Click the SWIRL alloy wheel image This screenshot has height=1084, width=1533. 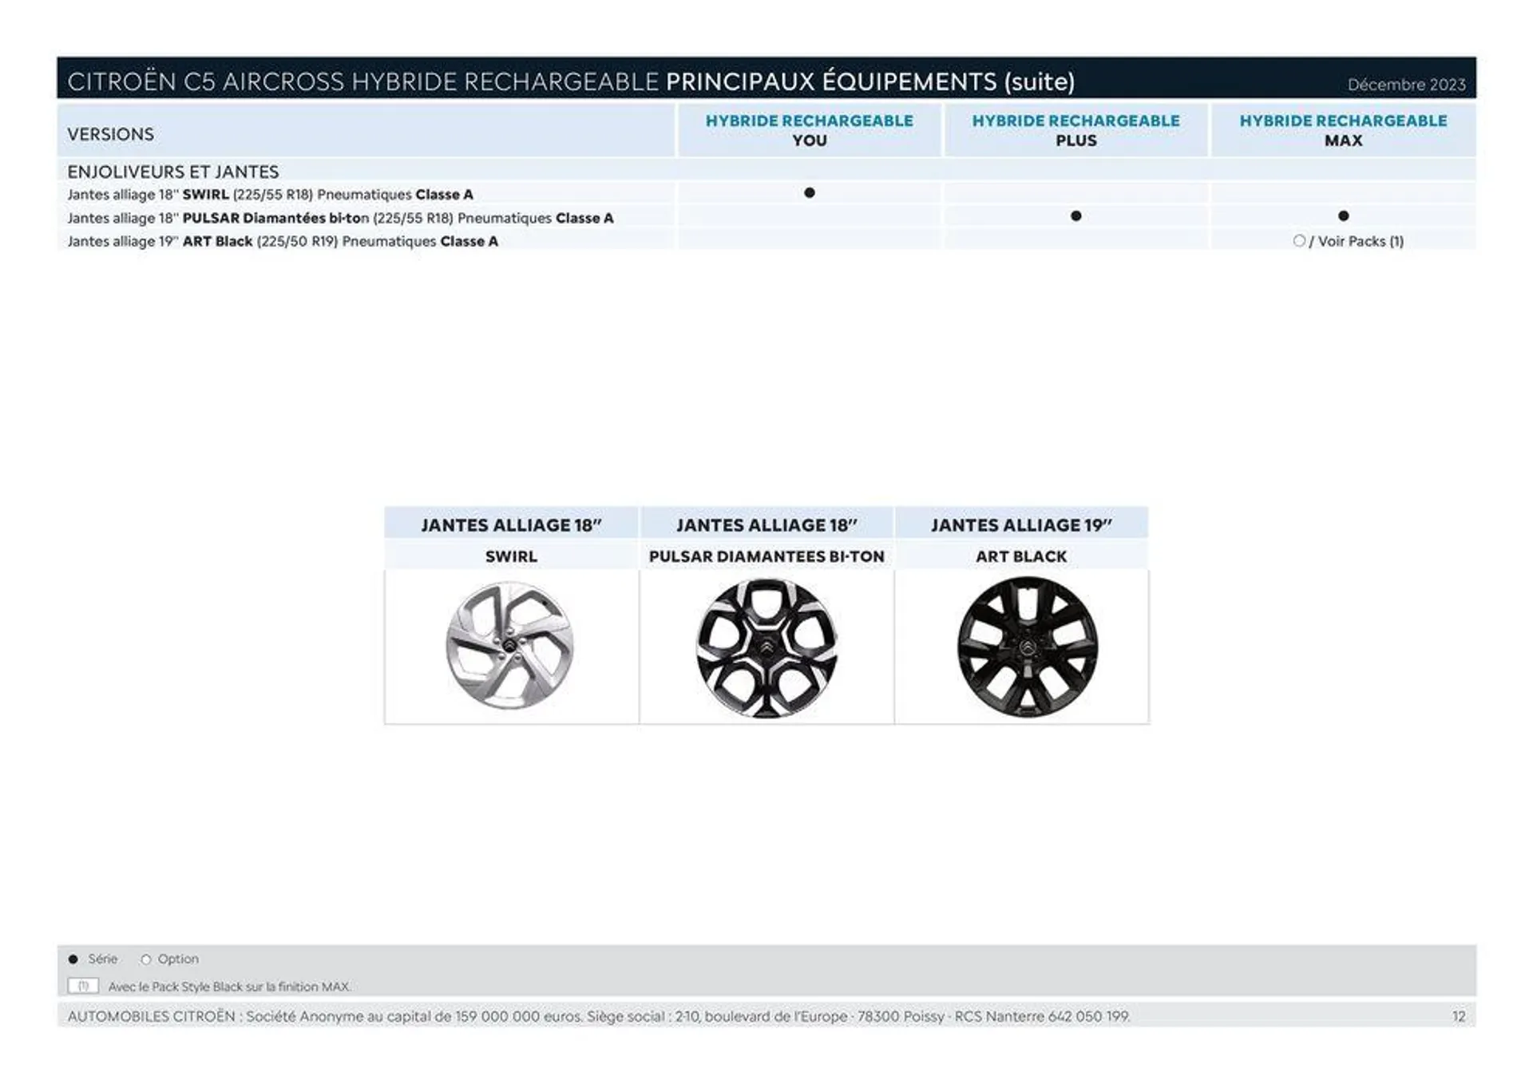[x=509, y=645]
